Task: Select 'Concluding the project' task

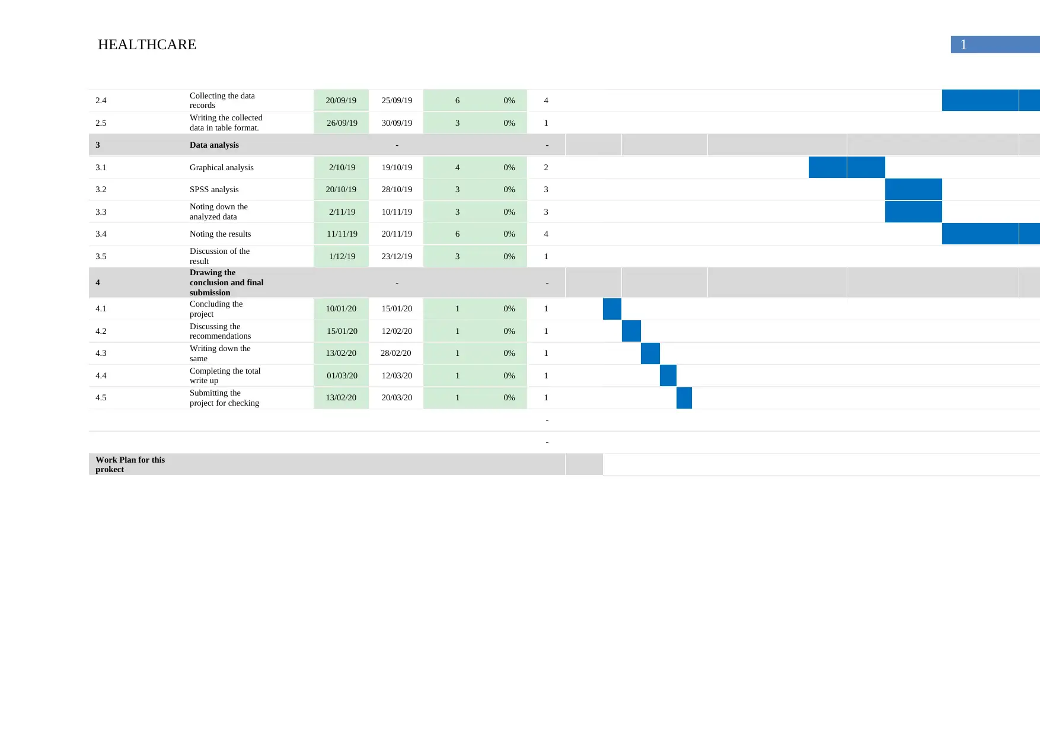Action: tap(216, 308)
